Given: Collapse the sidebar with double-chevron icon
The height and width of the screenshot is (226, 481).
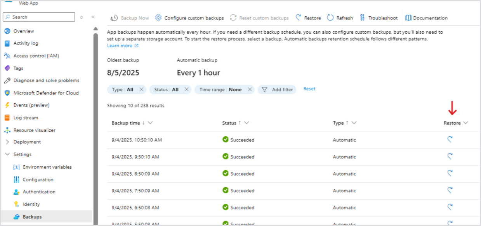Looking at the screenshot, I should (93, 17).
